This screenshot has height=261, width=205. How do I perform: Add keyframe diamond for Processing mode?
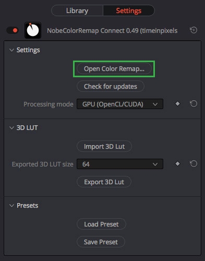177,104
